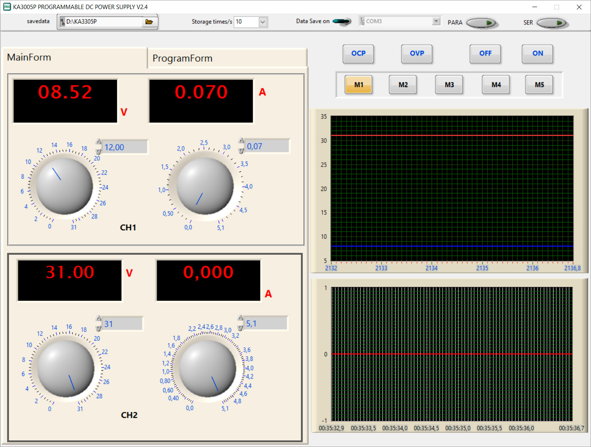The width and height of the screenshot is (591, 447).
Task: Expand the Storage times/s dropdown
Action: pos(263,22)
